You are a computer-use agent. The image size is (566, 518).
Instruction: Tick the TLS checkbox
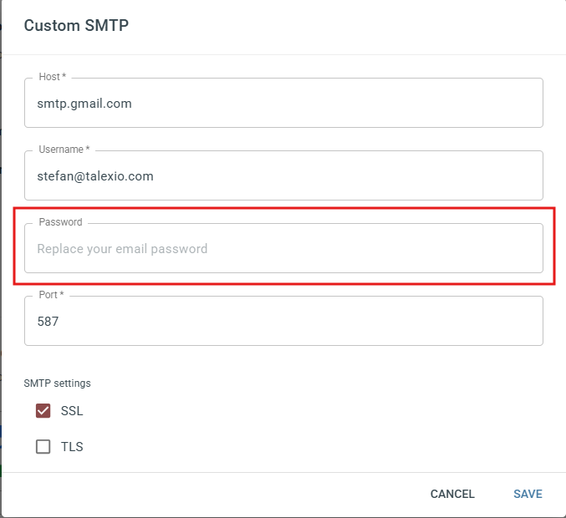coord(43,447)
